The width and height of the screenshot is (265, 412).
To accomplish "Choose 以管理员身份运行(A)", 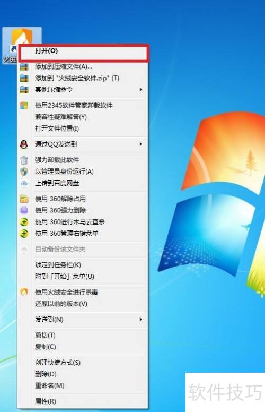I will tap(83, 171).
